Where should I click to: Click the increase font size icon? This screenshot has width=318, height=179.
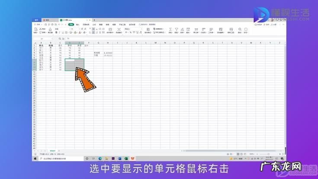82,29
